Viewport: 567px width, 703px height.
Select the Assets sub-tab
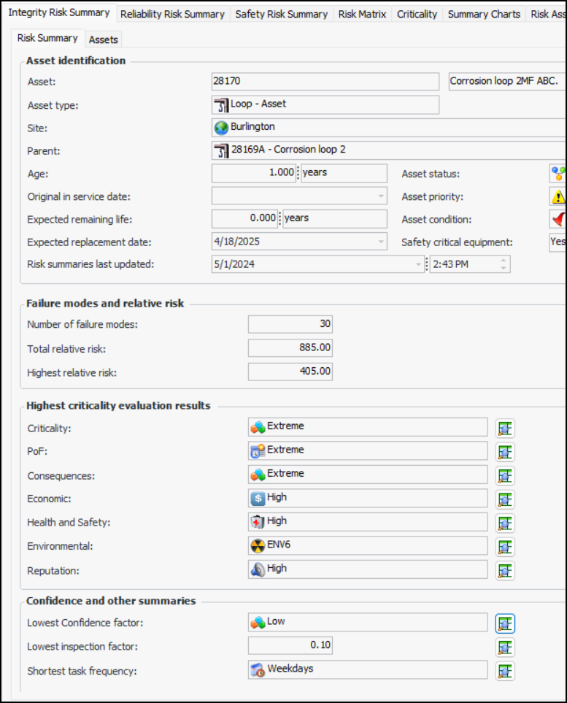point(104,39)
